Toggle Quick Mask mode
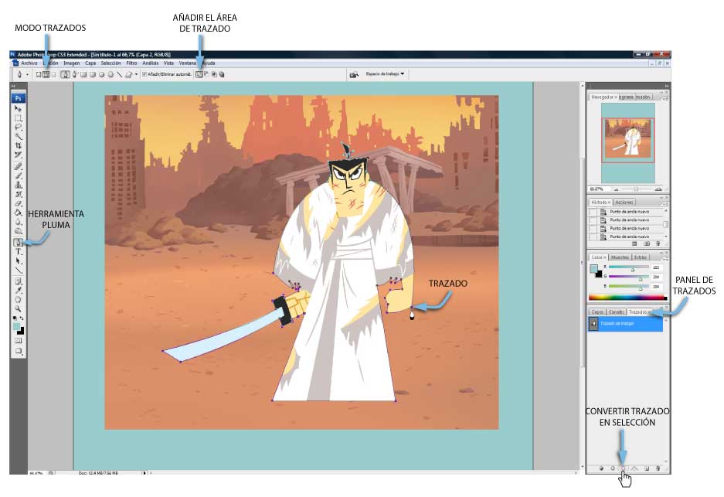This screenshot has width=724, height=497. coord(18,340)
